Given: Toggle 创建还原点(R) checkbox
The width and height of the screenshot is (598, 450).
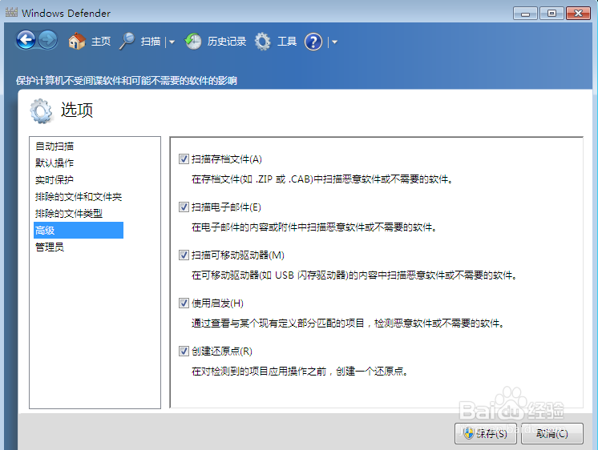Looking at the screenshot, I should tap(184, 351).
